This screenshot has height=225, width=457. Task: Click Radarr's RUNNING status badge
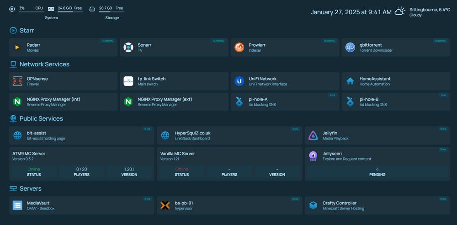(107, 41)
